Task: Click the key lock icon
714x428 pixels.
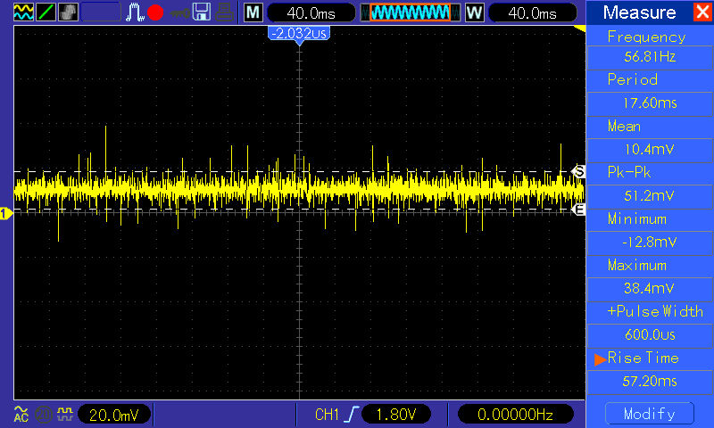Action: coord(179,12)
